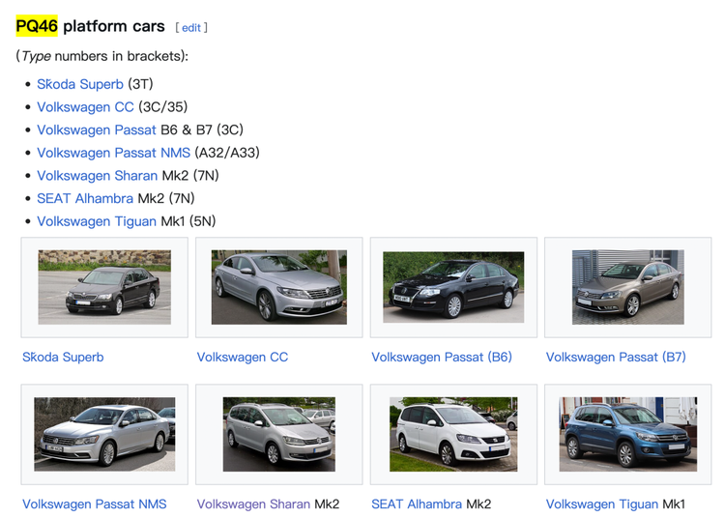View the beige Passat B7 image

(627, 287)
